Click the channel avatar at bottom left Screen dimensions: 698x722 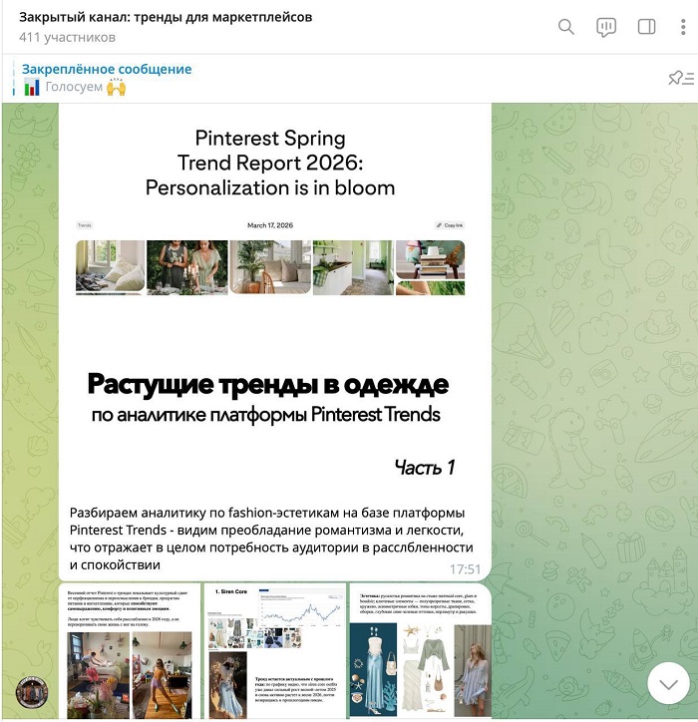(32, 692)
